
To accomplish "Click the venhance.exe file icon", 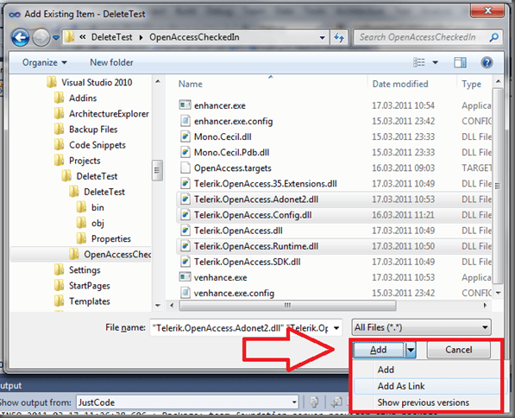I will 185,277.
